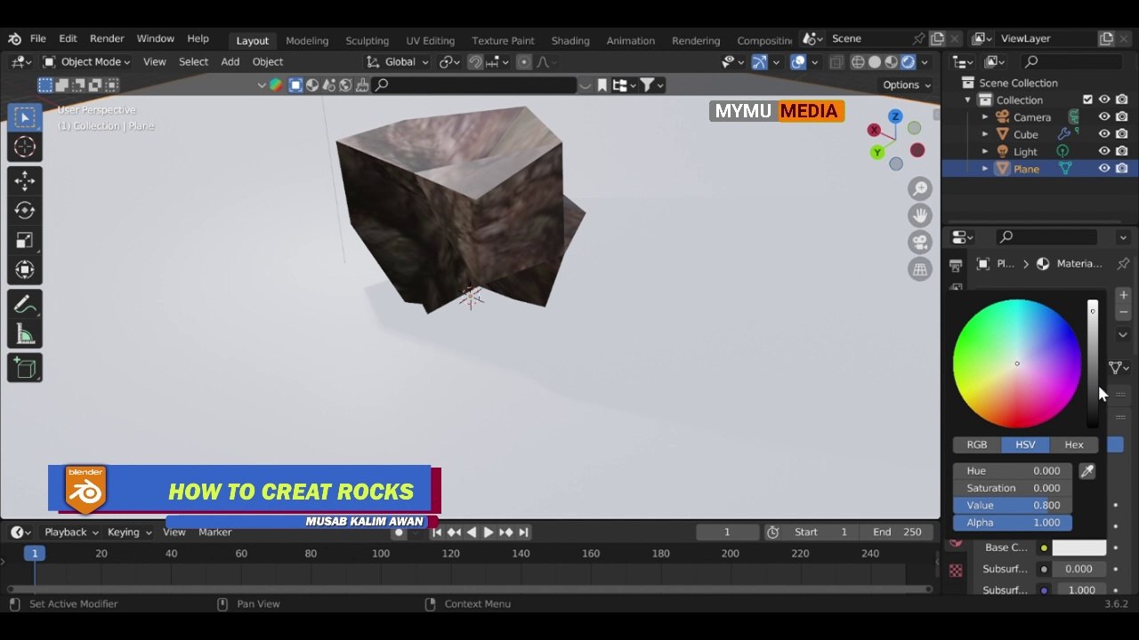The width and height of the screenshot is (1139, 640).
Task: Collapse the Collection tree item
Action: click(x=968, y=100)
